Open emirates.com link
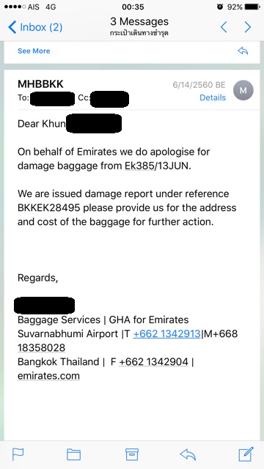This screenshot has height=469, width=264. click(x=48, y=376)
